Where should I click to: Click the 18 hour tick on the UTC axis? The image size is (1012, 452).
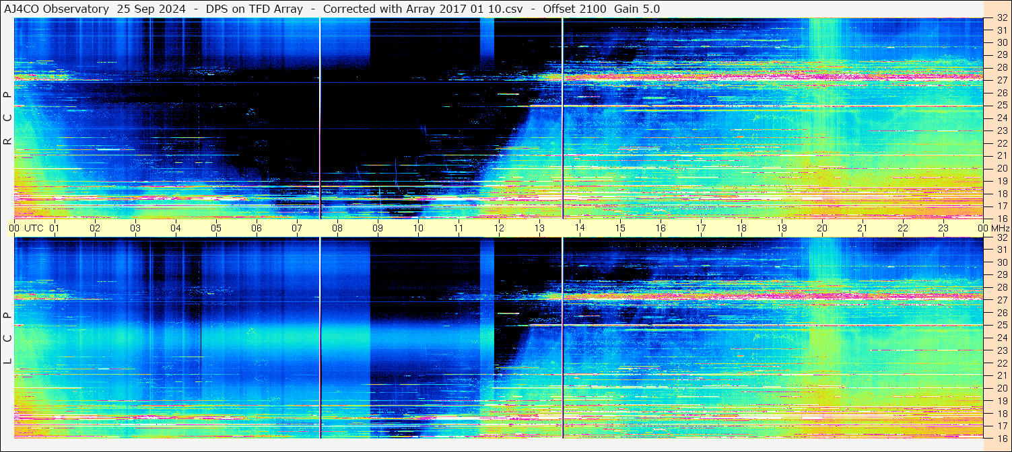741,228
